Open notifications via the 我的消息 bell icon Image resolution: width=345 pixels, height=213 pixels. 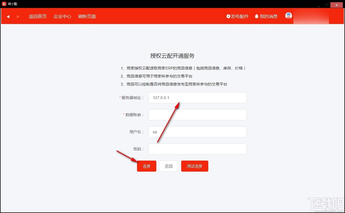257,16
